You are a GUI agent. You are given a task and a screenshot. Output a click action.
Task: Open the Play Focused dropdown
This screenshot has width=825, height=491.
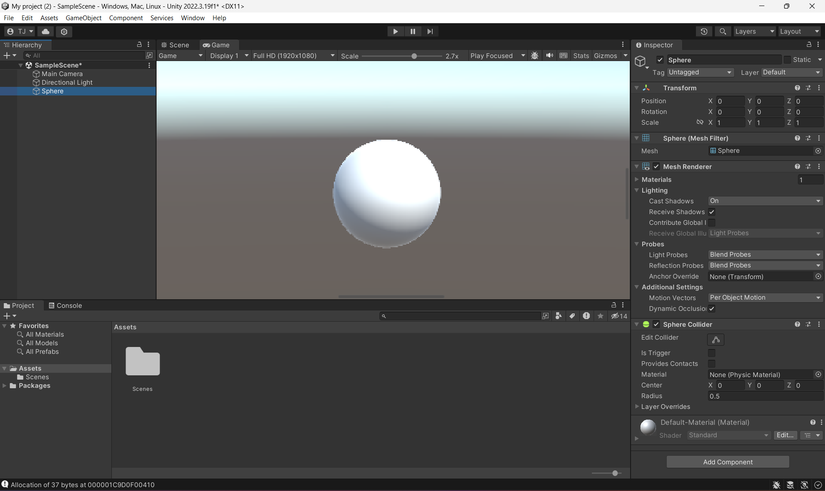[498, 55]
